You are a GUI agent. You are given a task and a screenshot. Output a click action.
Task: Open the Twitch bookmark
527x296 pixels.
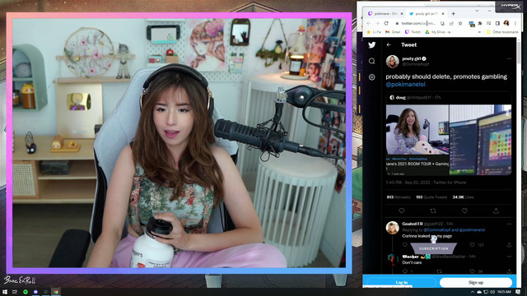coord(413,32)
